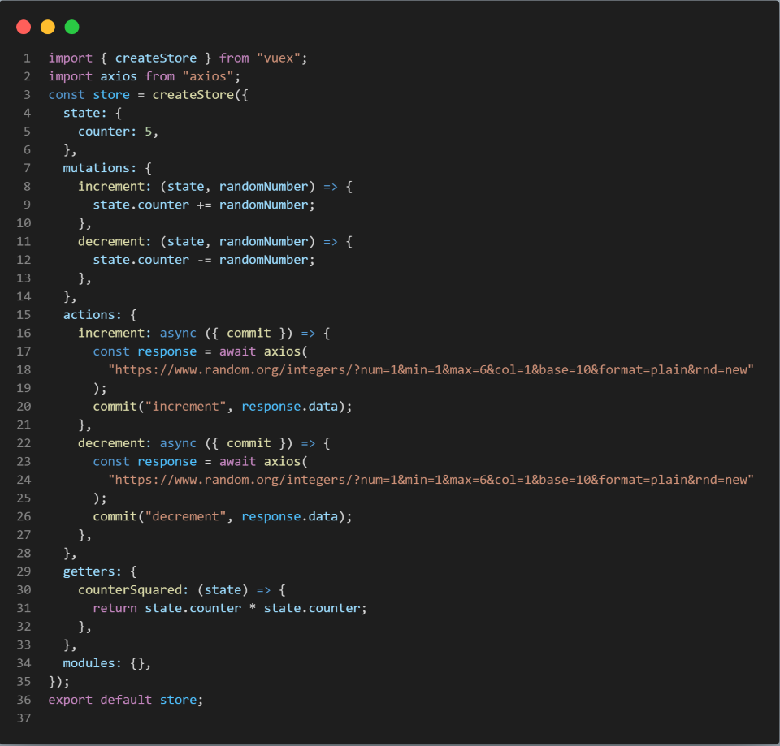Click commit("increment") on line 20
Viewport: 780px width, 746px height.
coord(223,407)
